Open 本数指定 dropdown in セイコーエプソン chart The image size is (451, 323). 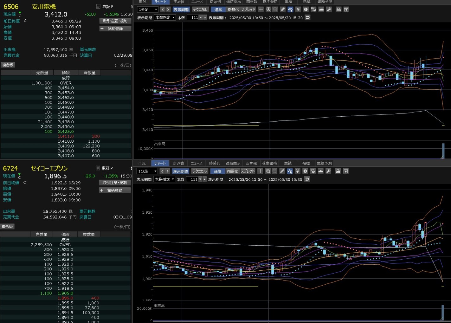click(x=164, y=179)
